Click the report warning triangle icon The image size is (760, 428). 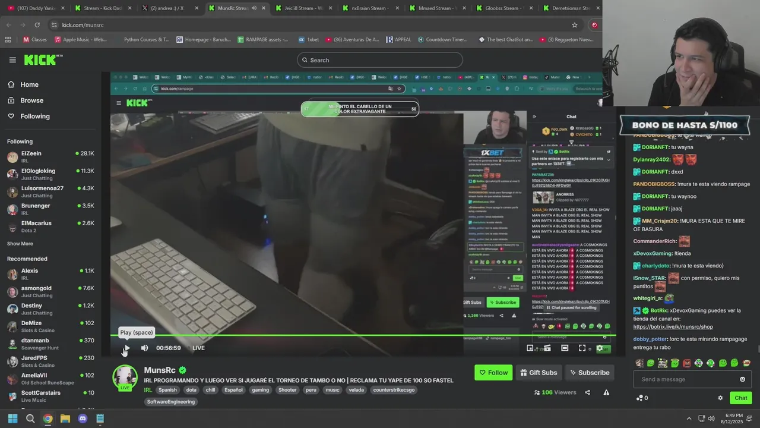(606, 392)
